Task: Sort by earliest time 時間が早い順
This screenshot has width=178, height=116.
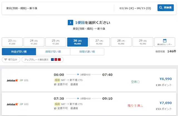Action: (x=53, y=52)
